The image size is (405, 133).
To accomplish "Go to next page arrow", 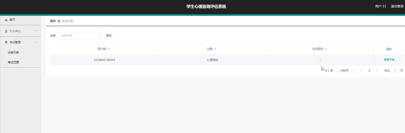I will [x=377, y=70].
